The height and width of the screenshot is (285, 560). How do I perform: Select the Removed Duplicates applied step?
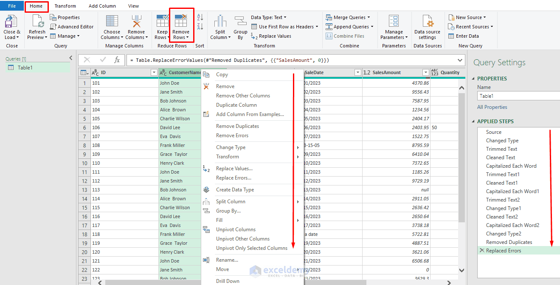pyautogui.click(x=509, y=242)
